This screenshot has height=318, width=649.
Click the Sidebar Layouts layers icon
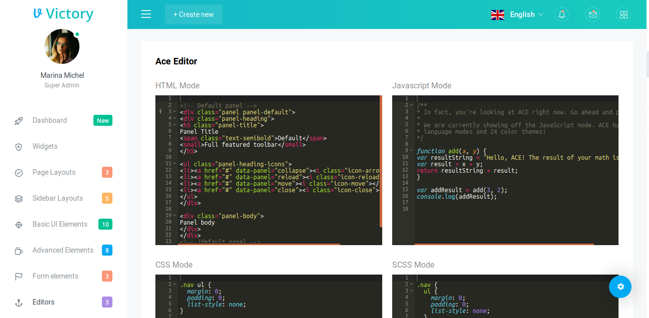pos(19,198)
